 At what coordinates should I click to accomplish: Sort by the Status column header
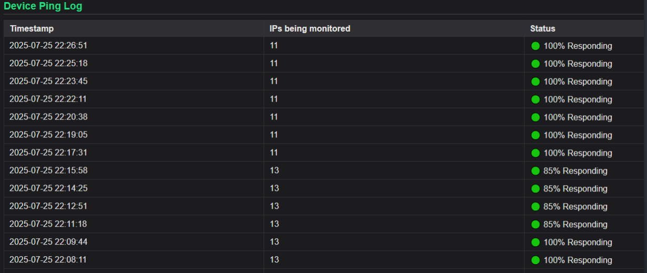[x=542, y=28]
